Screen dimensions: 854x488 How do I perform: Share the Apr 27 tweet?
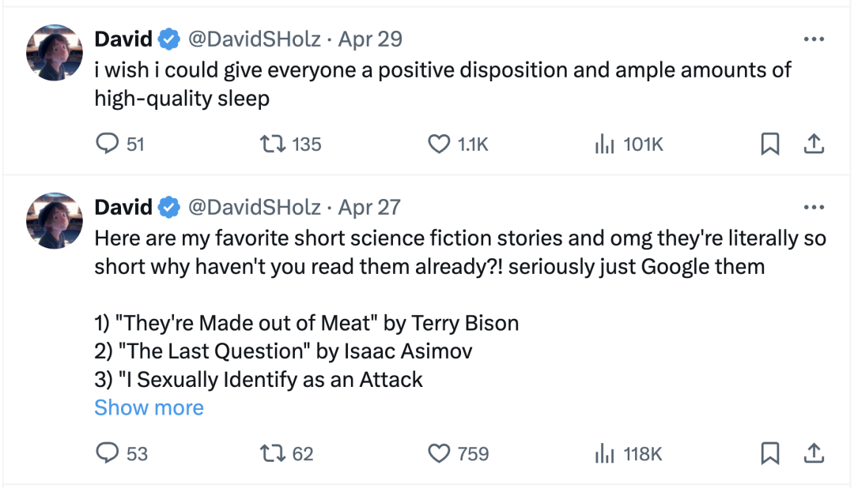click(814, 453)
